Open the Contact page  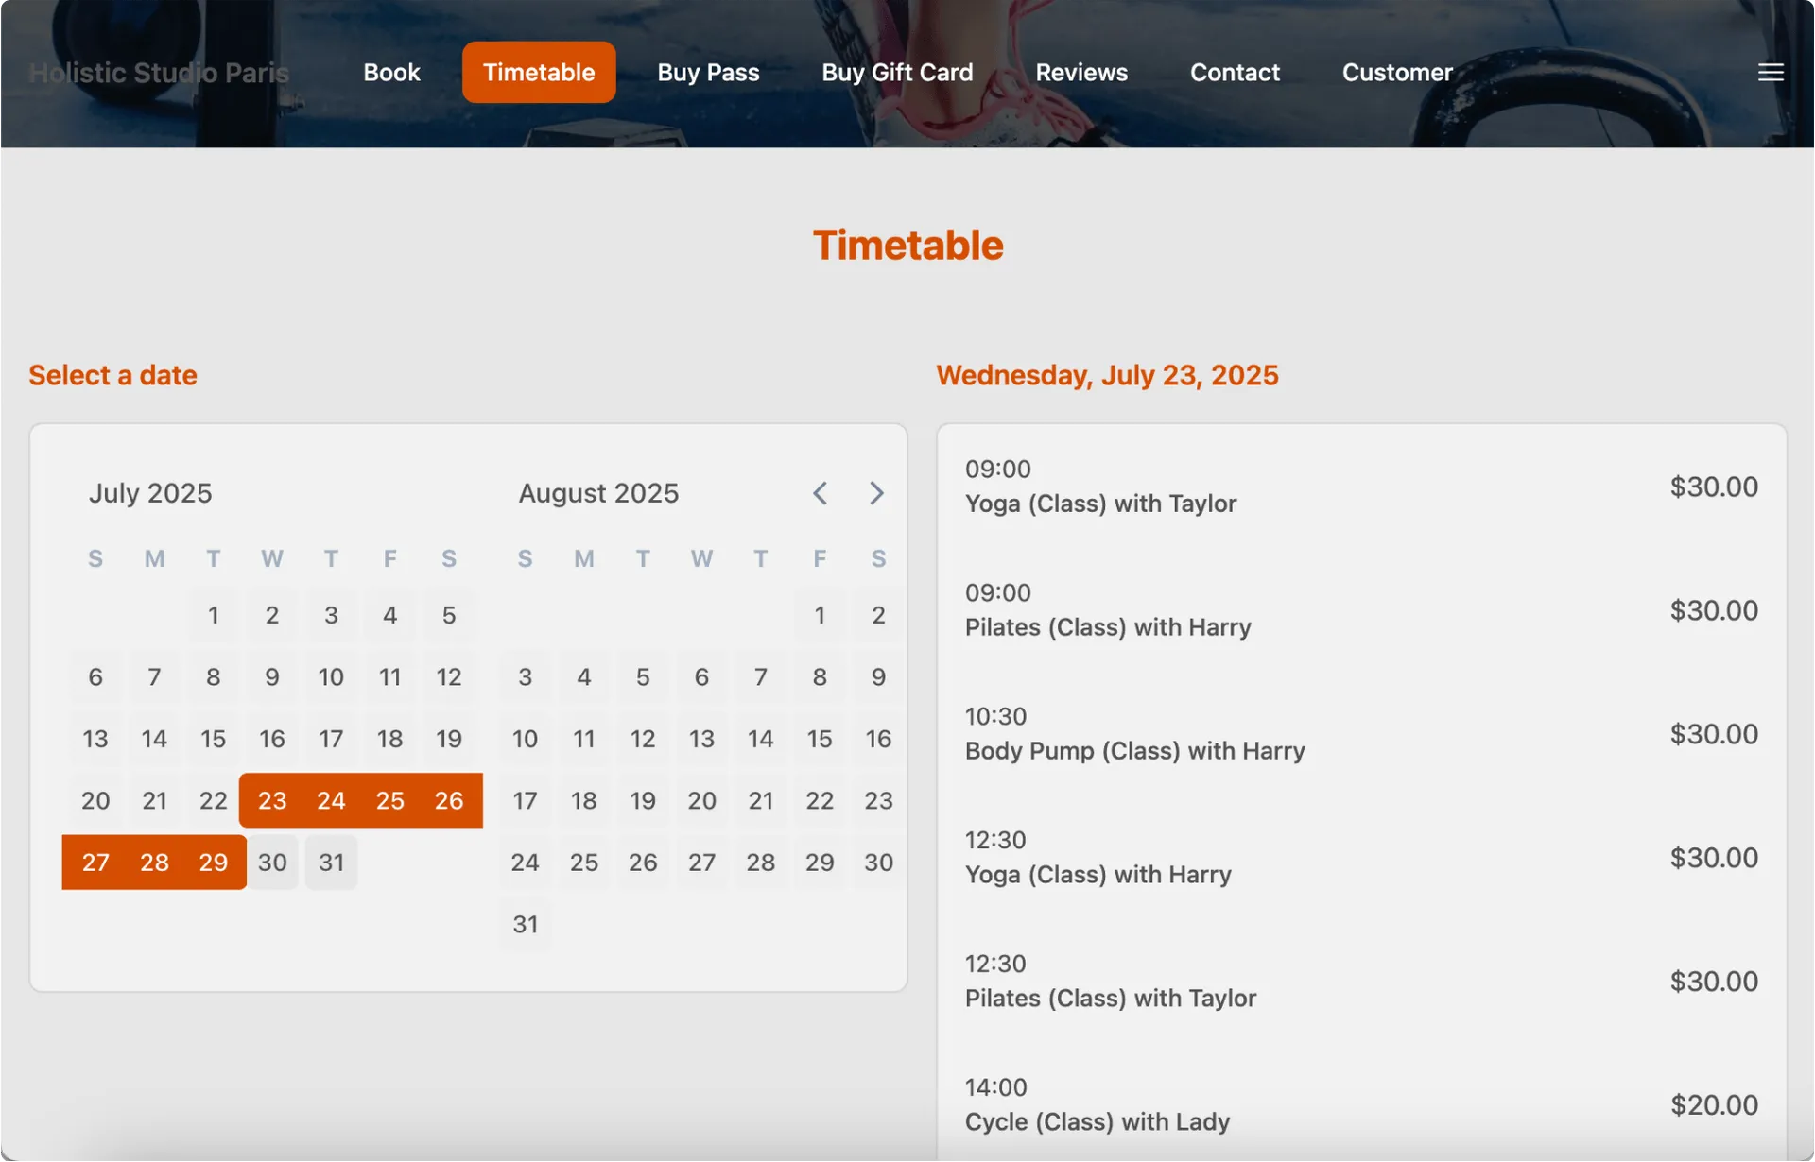click(x=1235, y=72)
